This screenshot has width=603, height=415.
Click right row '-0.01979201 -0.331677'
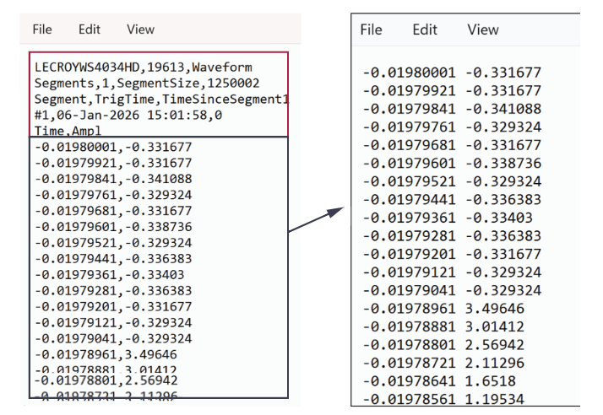coord(452,254)
